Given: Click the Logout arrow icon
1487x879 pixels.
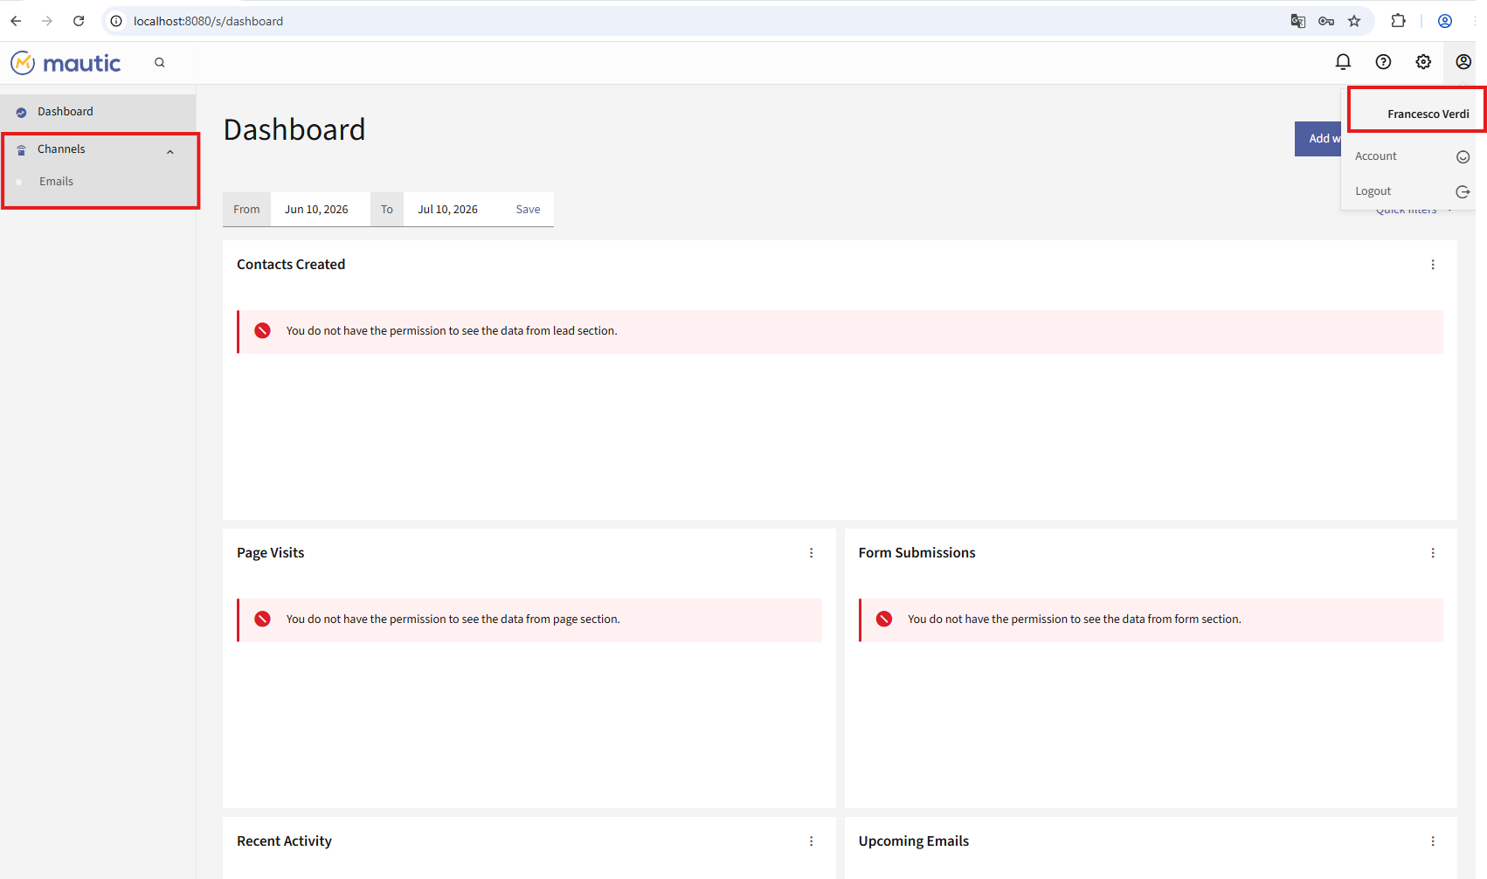Looking at the screenshot, I should click(1463, 191).
